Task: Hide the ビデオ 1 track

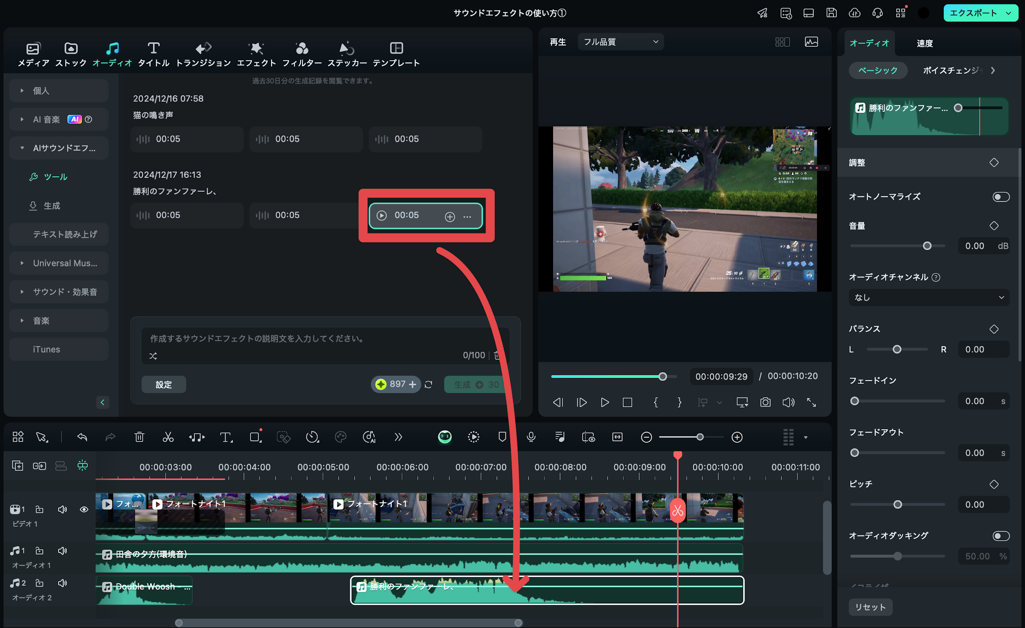Action: pyautogui.click(x=84, y=510)
